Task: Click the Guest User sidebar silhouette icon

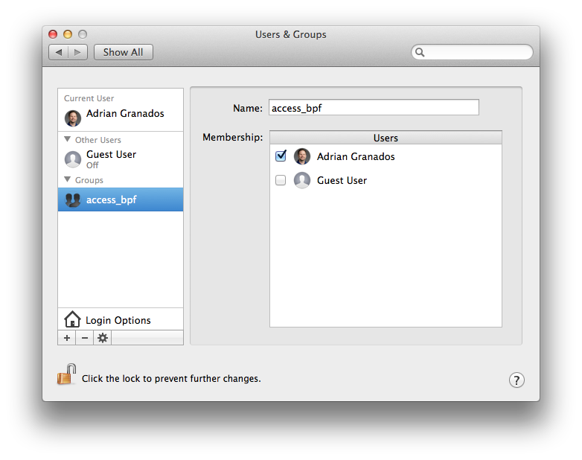Action: [73, 159]
